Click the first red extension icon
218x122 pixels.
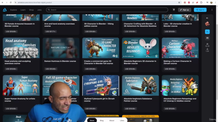pos(185,2)
